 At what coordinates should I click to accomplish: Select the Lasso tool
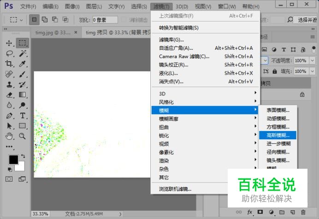pos(9,53)
